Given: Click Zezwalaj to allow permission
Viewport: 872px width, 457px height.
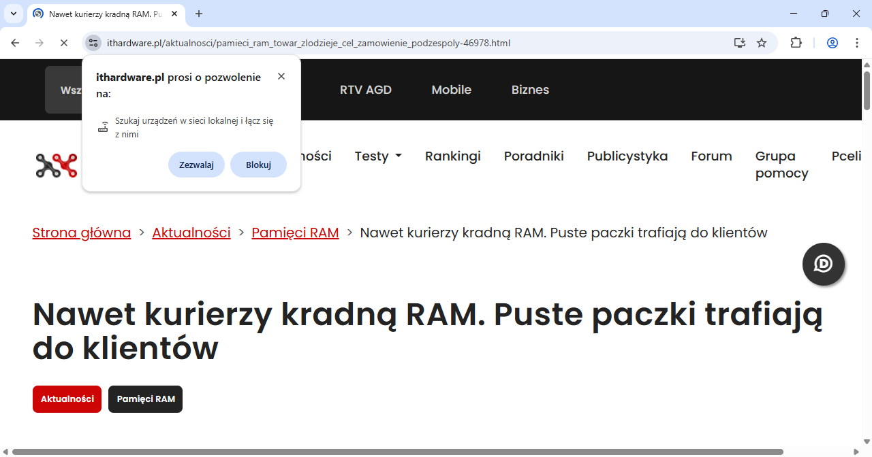Looking at the screenshot, I should (196, 165).
